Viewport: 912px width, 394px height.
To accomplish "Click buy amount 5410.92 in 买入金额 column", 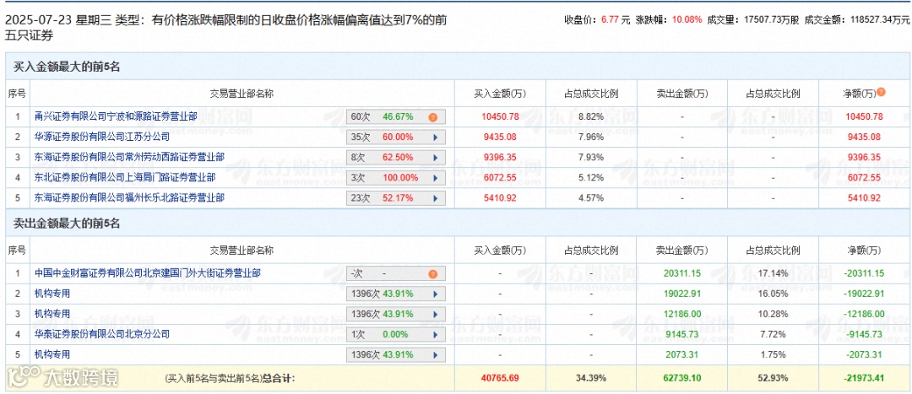I will click(x=500, y=197).
